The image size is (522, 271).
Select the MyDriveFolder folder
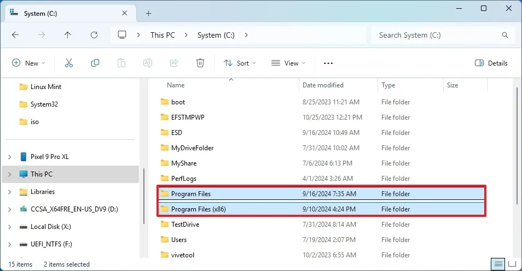tap(192, 148)
